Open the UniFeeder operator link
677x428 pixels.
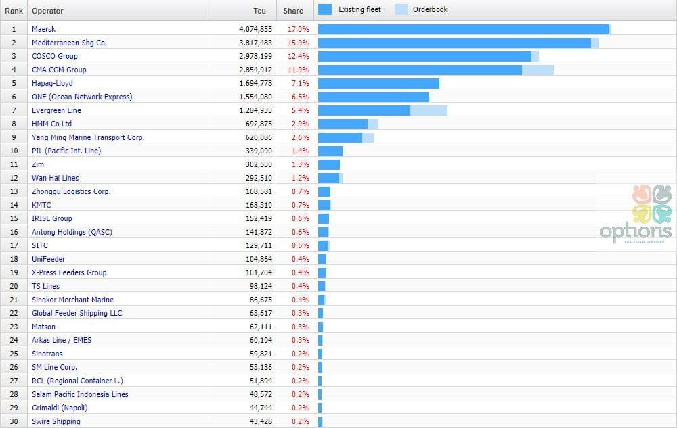tap(48, 259)
